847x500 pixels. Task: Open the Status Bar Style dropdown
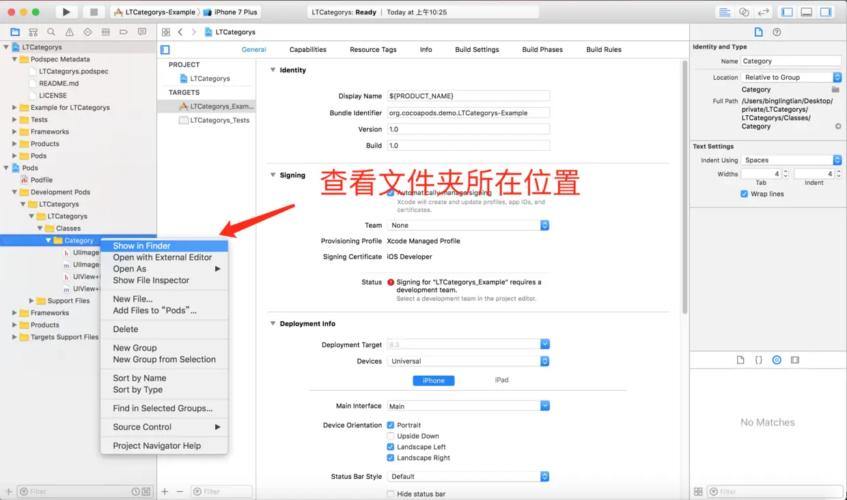click(469, 476)
